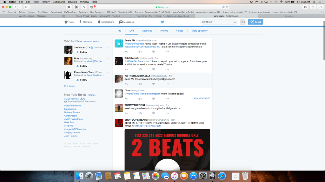Follow TRAVIS SCOTT
325x182 pixels.
(x=82, y=52)
